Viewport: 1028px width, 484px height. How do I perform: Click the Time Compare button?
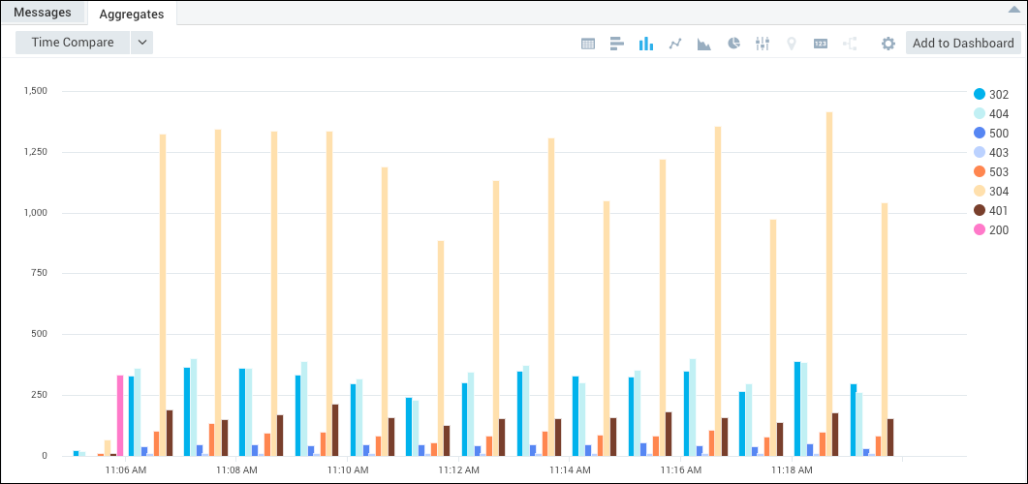[73, 43]
